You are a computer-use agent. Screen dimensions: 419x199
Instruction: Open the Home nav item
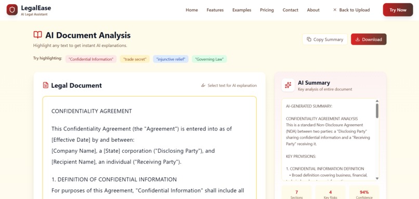[192, 10]
